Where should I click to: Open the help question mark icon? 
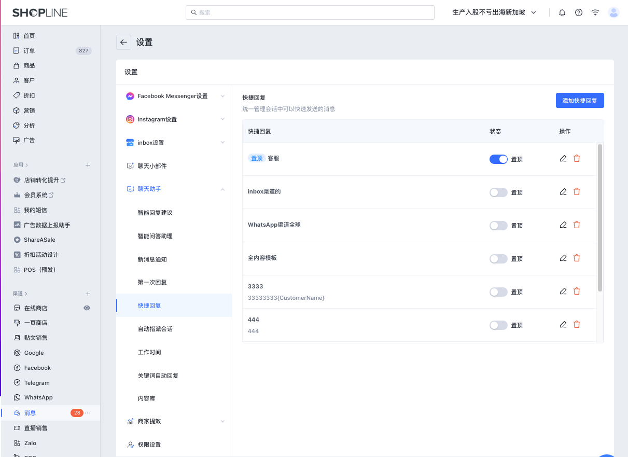coord(579,12)
